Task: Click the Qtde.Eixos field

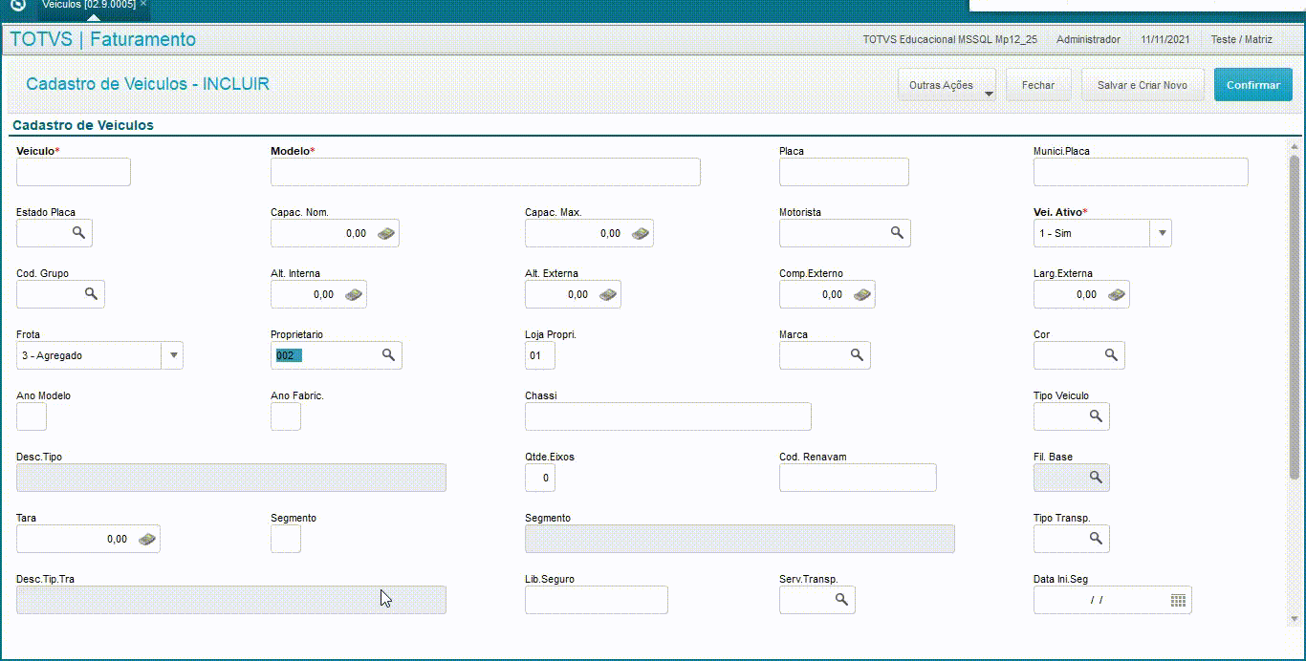Action: [x=540, y=478]
